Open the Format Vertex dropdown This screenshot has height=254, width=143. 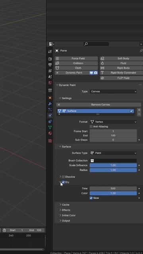pos(113,122)
